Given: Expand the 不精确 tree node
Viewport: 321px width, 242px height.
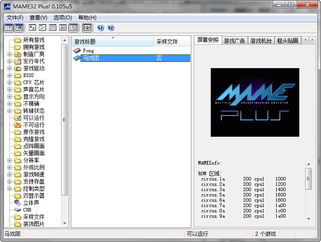Looking at the screenshot, I should coord(9,104).
